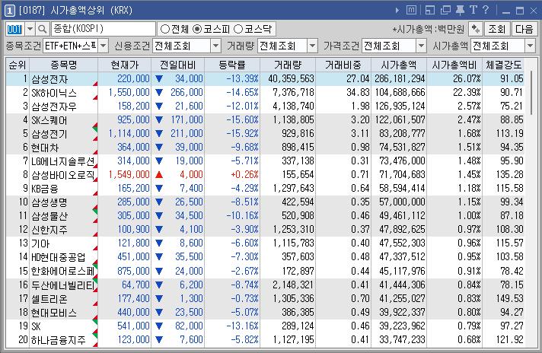The image size is (542, 353).
Task: Click the window number 1 icon in title bar
Action: click(x=10, y=11)
